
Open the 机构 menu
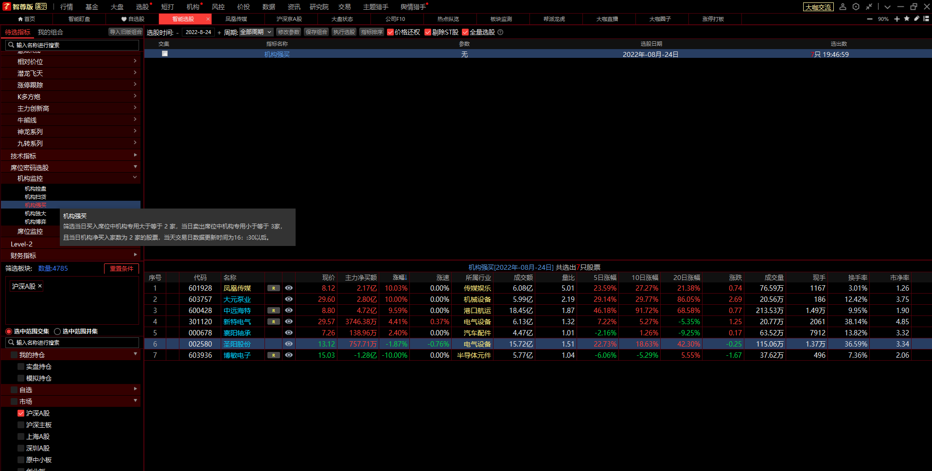click(x=193, y=7)
